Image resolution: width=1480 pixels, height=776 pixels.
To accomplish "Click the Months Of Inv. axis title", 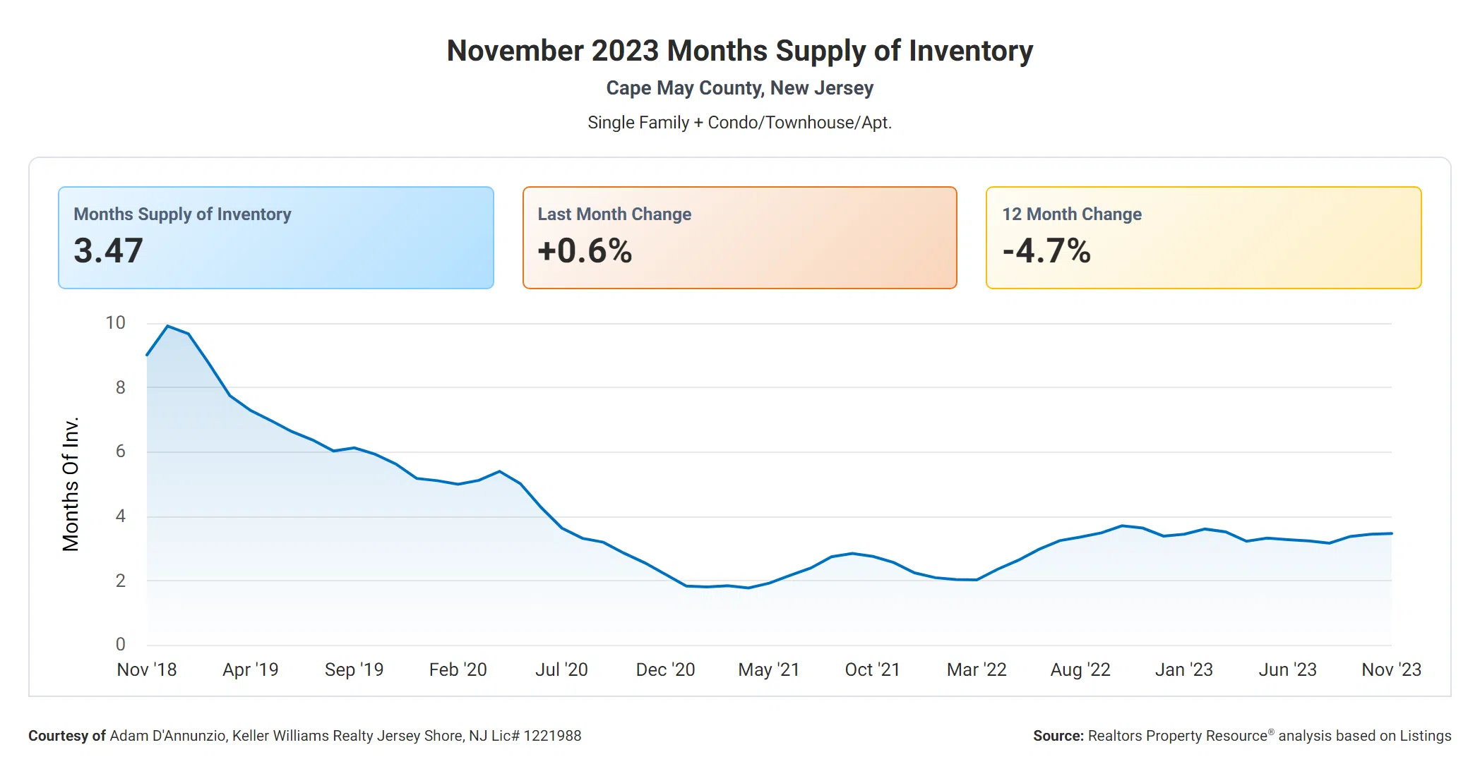I will [x=71, y=484].
